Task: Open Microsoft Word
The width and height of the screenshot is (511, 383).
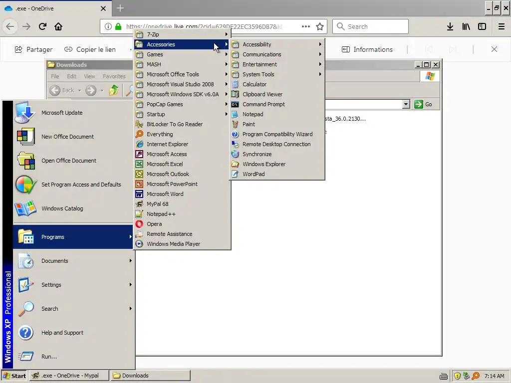Action: [x=182, y=194]
